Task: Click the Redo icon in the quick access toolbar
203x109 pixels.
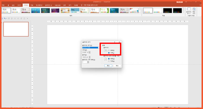Action: coord(9,19)
